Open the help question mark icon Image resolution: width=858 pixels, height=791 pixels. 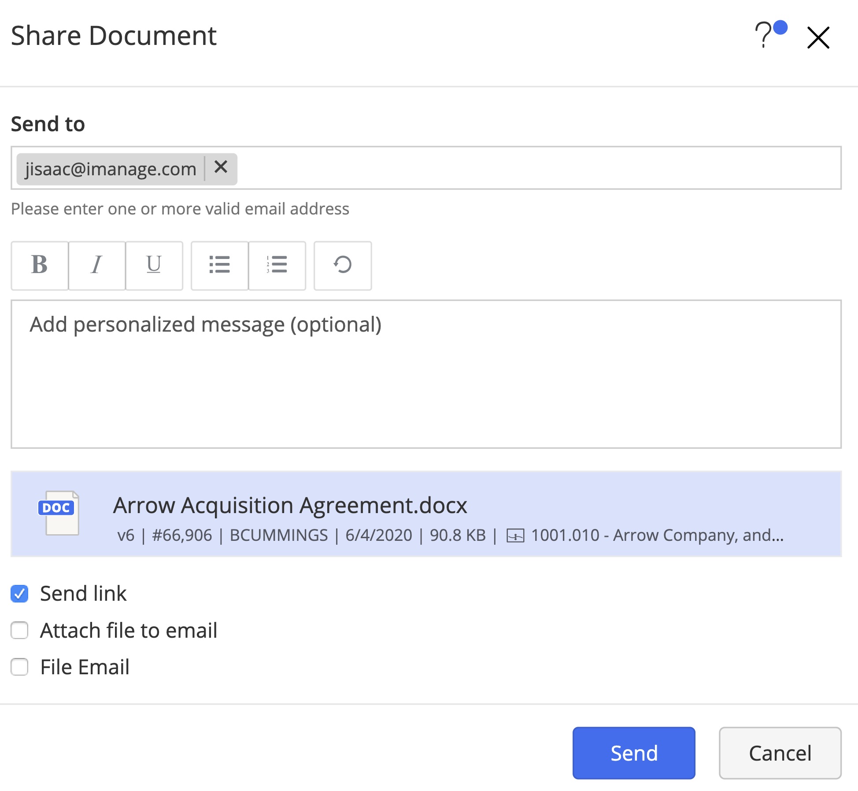764,35
